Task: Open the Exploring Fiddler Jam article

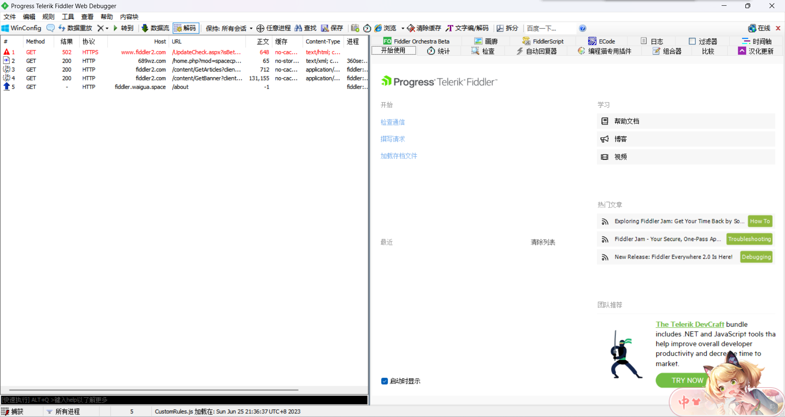Action: [680, 221]
